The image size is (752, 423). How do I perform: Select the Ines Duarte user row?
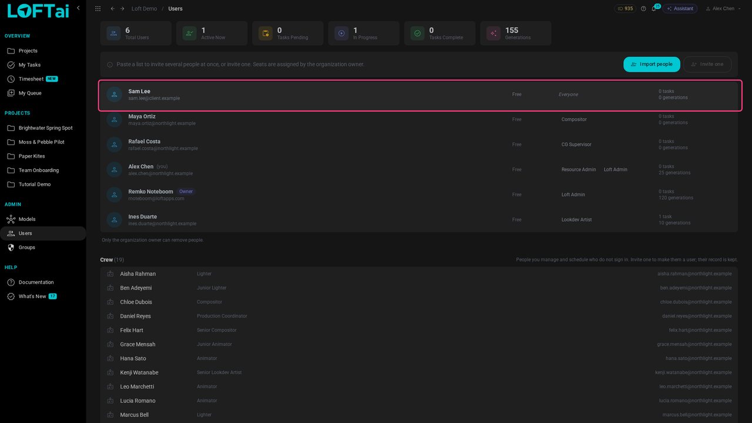419,220
